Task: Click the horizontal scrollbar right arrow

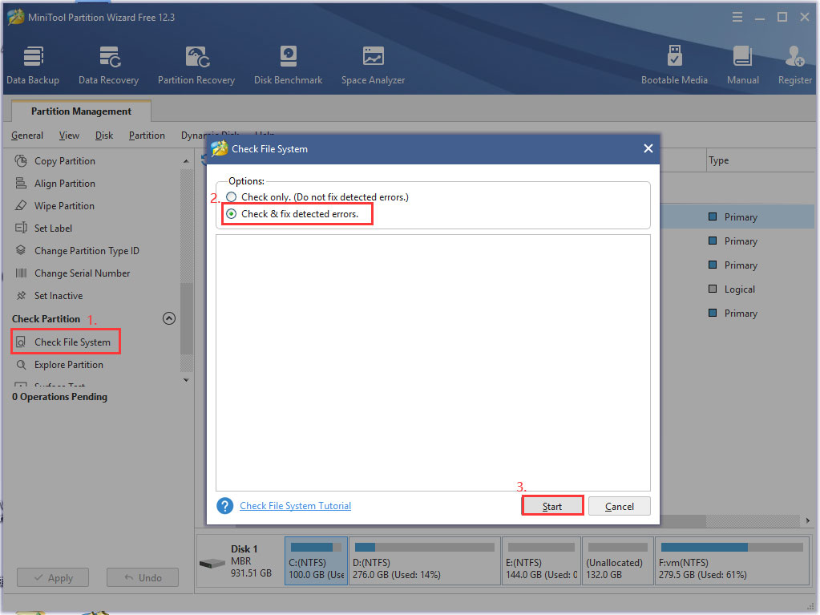Action: (x=808, y=520)
